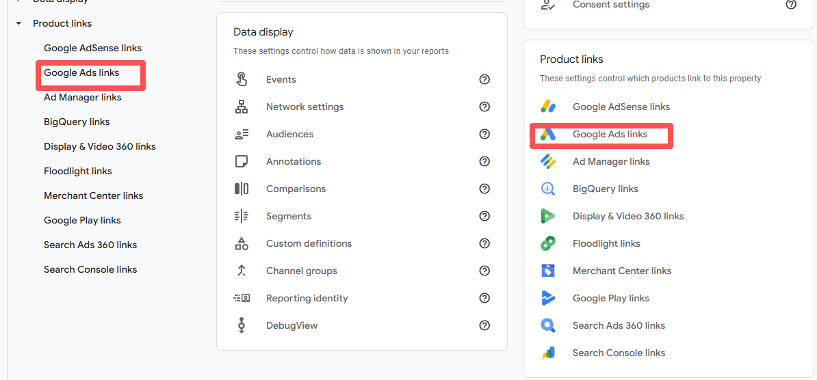
Task: Click the Floodlight links icon
Action: tap(548, 243)
